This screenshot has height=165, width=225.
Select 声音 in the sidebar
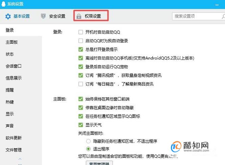pyautogui.click(x=9, y=126)
